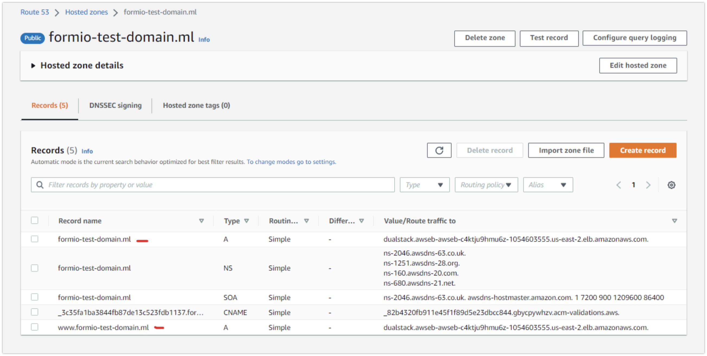The image size is (707, 356).
Task: Click SOA type cell
Action: 230,298
